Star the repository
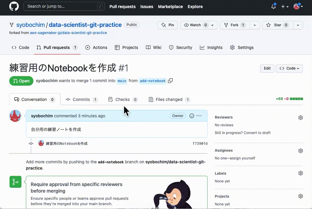This screenshot has width=312, height=209. tap(278, 25)
